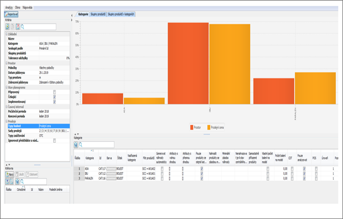Uncheck the Čekající checkbox
Screen dimensions: 343x219
54,96
